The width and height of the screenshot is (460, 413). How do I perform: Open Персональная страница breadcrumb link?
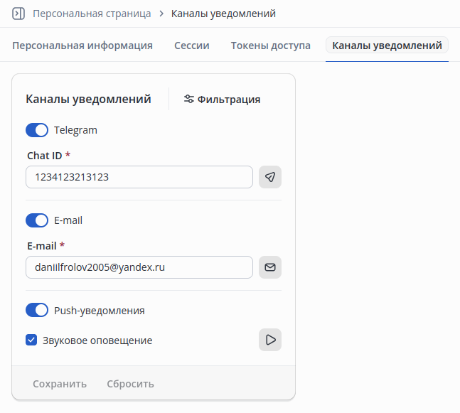[92, 14]
